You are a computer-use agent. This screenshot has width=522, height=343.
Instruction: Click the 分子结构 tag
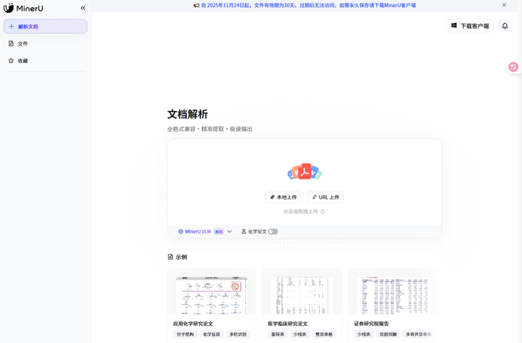click(185, 334)
